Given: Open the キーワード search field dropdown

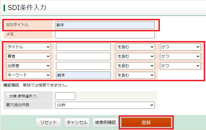Looking at the screenshot, I should click(x=28, y=75).
